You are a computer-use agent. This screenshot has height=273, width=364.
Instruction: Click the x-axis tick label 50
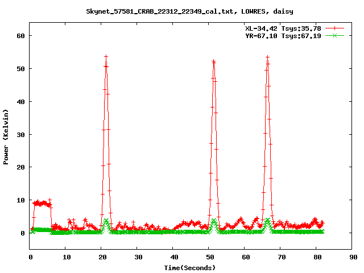210,257
